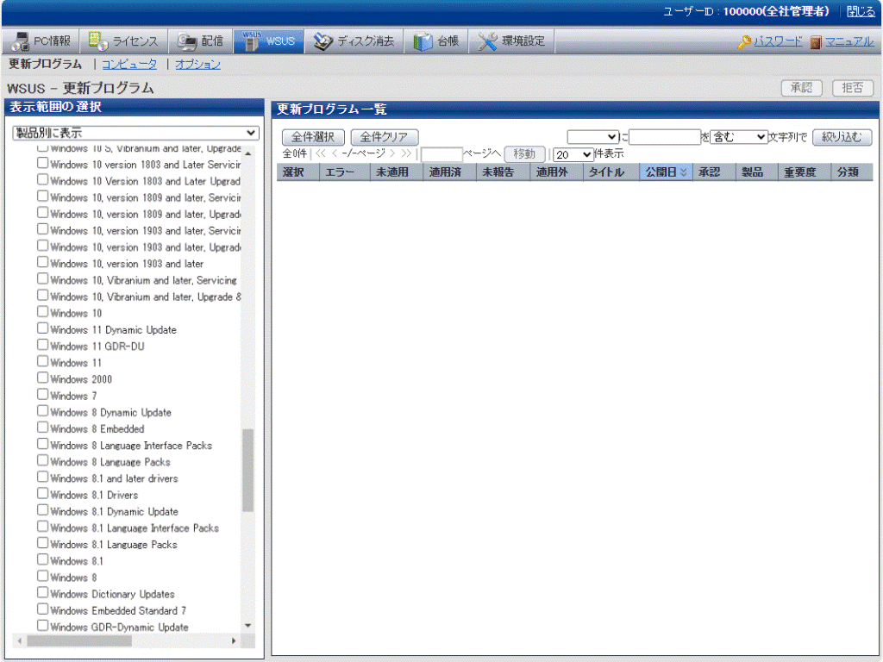Select the WSUS tab
The height and width of the screenshot is (662, 883).
click(x=269, y=41)
